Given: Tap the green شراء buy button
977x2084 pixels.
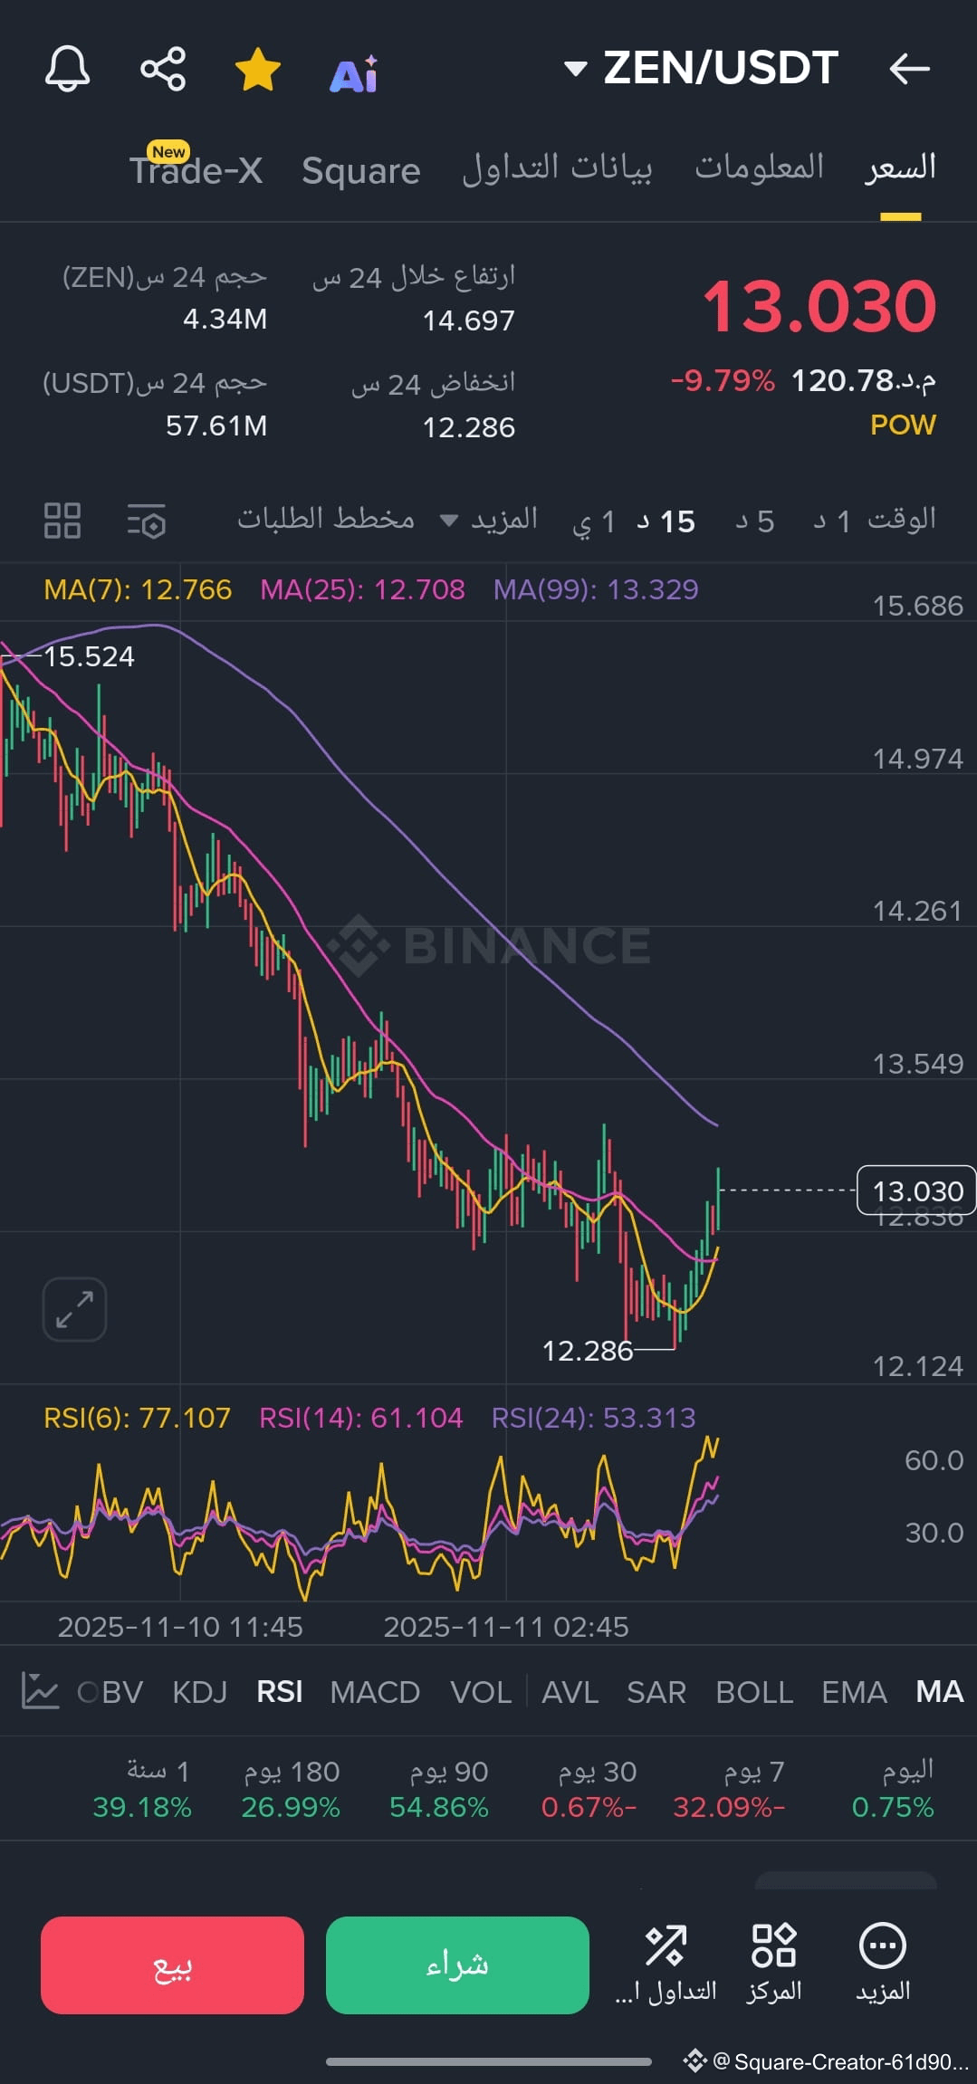Looking at the screenshot, I should (457, 1965).
